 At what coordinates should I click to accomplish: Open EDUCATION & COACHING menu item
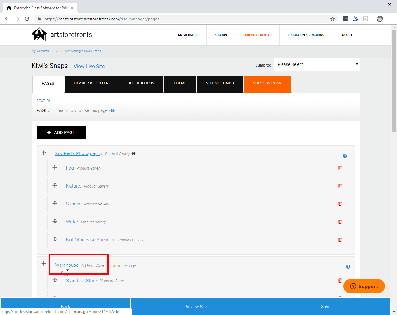point(306,35)
